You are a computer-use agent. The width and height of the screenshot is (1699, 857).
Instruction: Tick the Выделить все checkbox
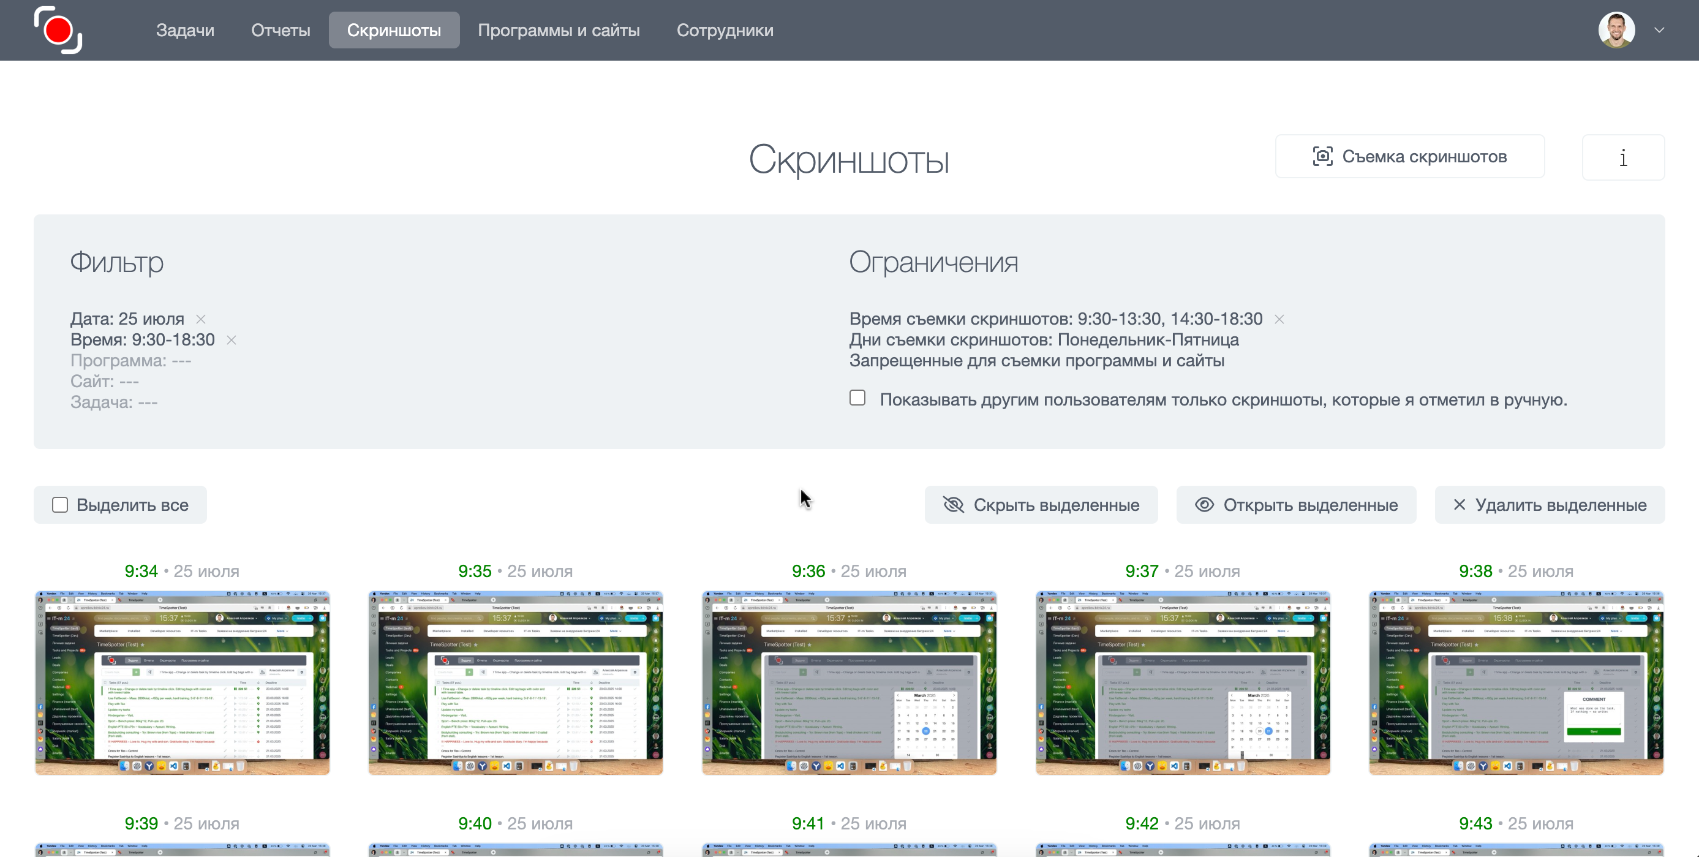[x=60, y=505]
